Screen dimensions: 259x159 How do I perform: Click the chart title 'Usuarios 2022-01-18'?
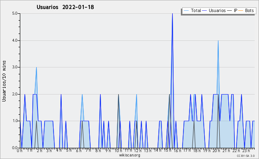pos(65,7)
